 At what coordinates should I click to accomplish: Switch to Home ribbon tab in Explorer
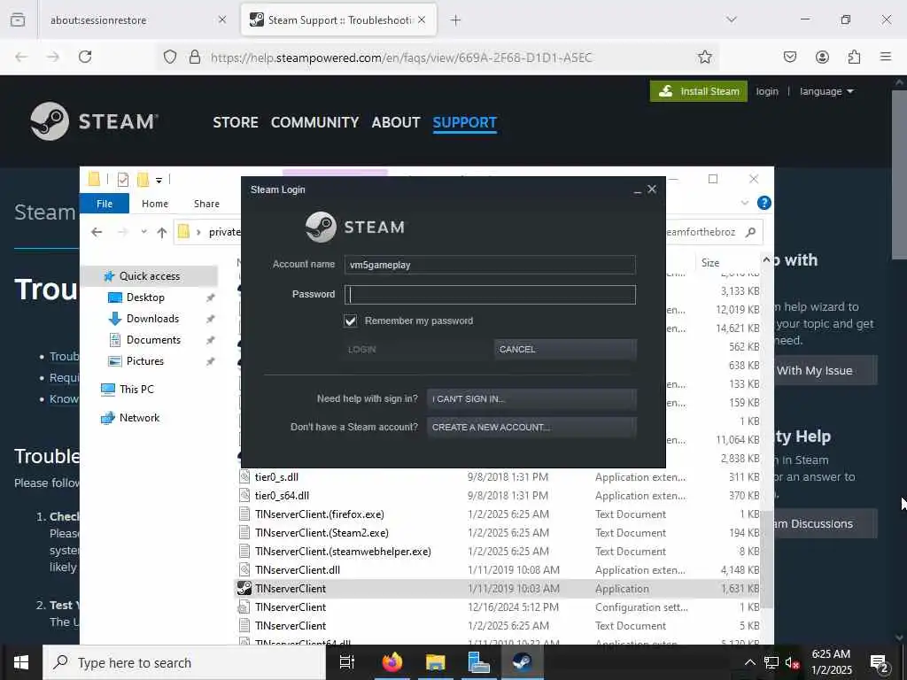click(155, 204)
